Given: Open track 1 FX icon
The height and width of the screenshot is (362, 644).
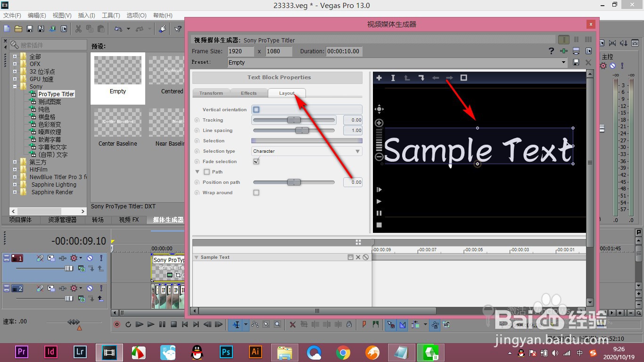Looking at the screenshot, I should (x=62, y=258).
